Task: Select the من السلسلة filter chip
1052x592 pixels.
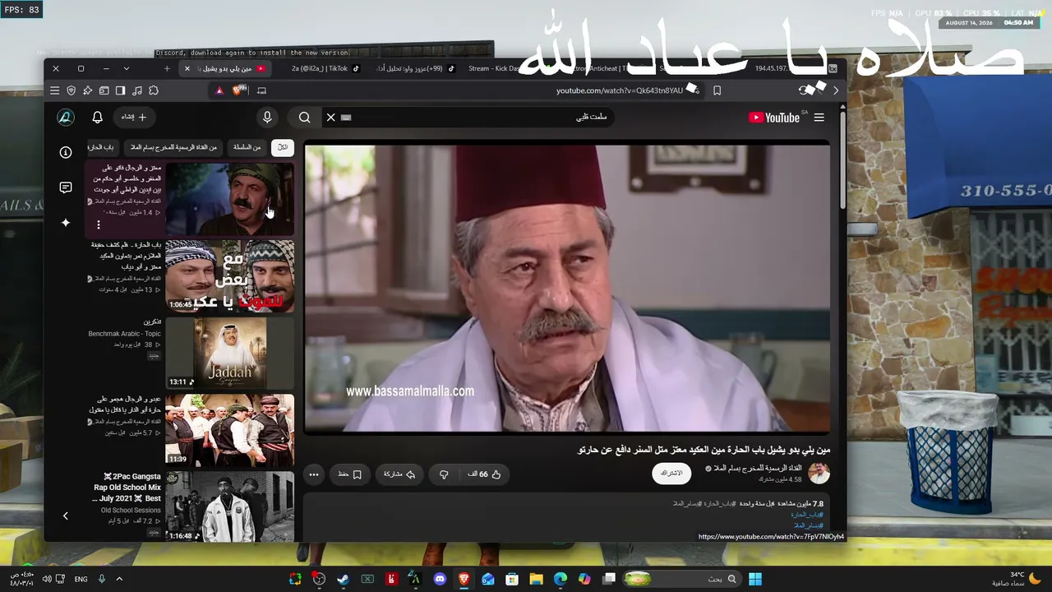Action: [247, 147]
